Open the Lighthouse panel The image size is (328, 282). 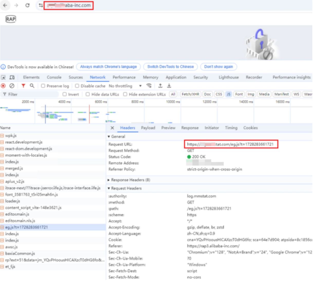coord(229,77)
